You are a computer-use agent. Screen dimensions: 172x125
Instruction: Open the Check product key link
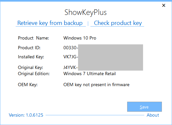click(118, 23)
